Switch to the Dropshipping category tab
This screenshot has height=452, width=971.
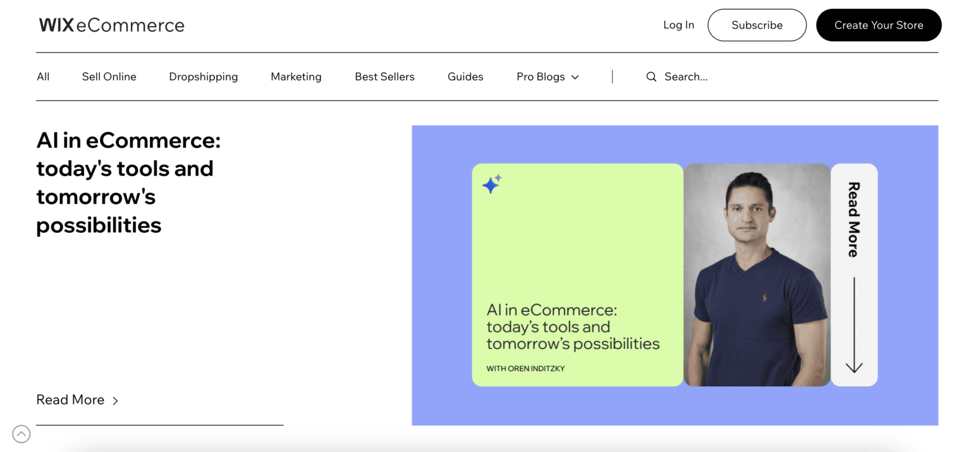204,76
